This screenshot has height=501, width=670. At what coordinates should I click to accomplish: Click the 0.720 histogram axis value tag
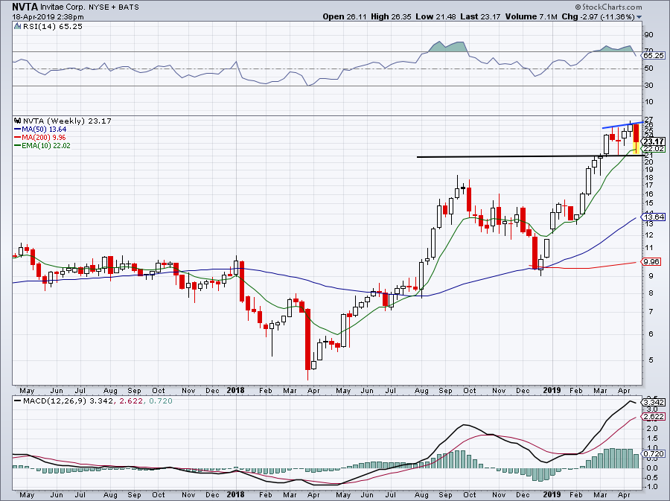click(x=654, y=453)
